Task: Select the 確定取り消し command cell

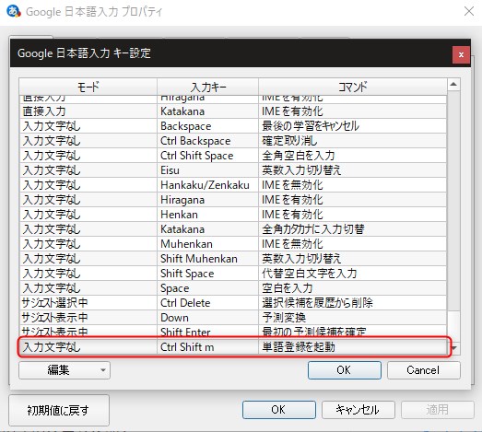Action: tap(353, 141)
